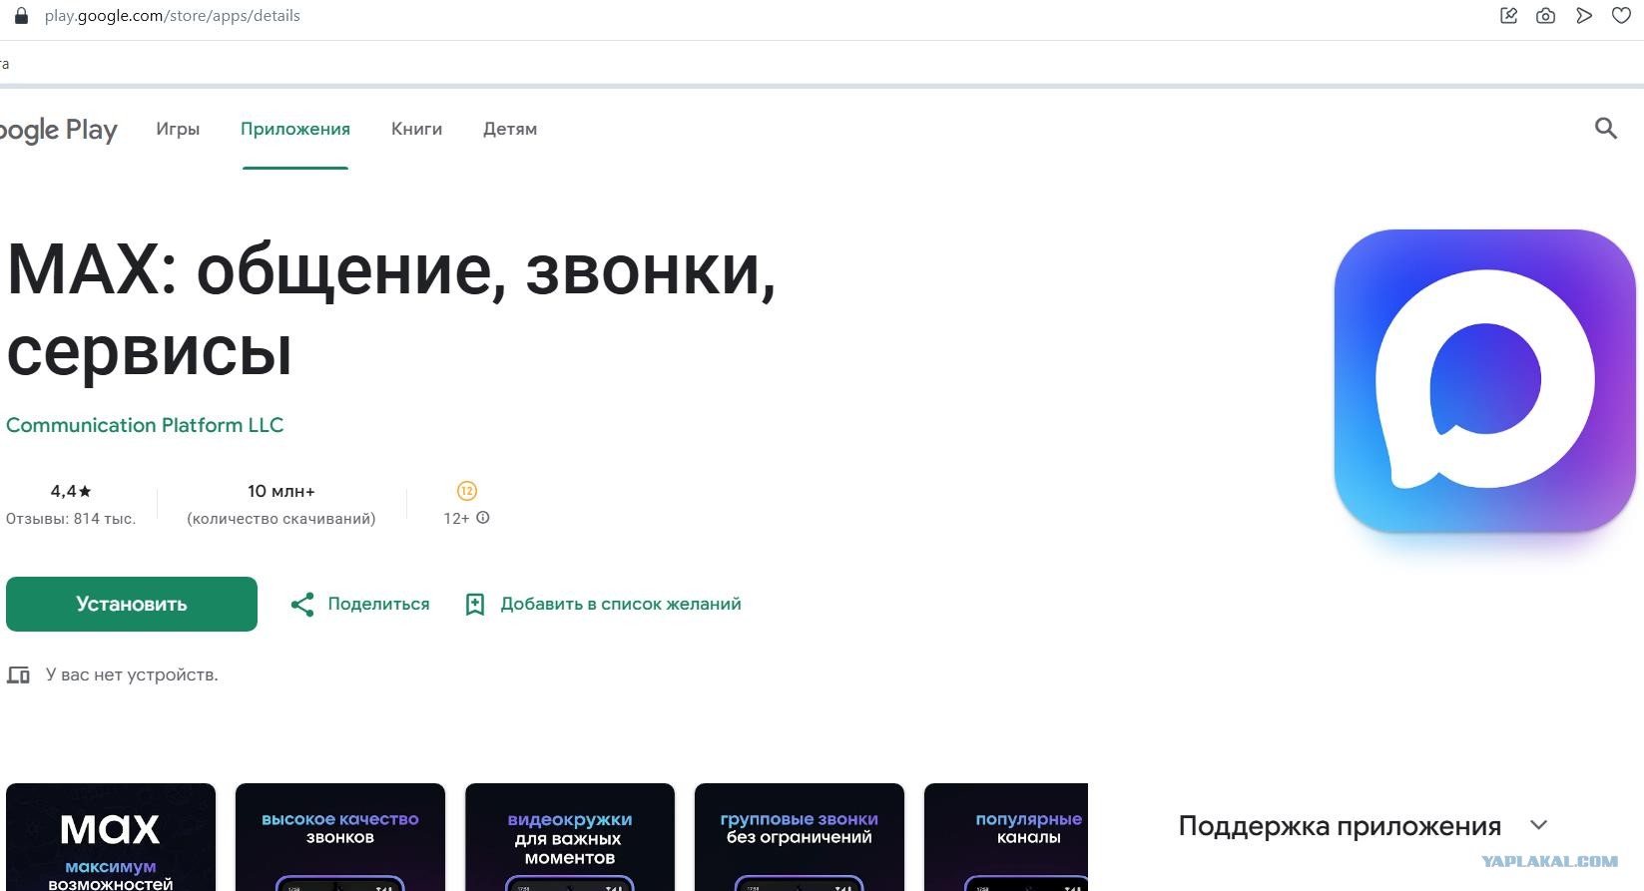Viewport: 1644px width, 891px height.
Task: Click the MAX app icon
Action: (1484, 381)
